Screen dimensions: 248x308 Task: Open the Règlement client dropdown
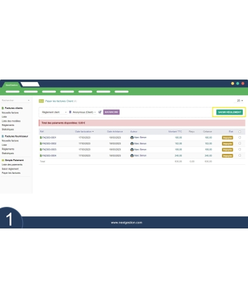pos(54,112)
